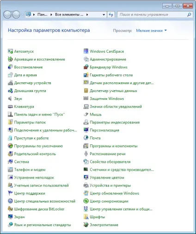Screen dimensions: 196x234
Task: Open the Параметры папок folder icon
Action: (10, 122)
